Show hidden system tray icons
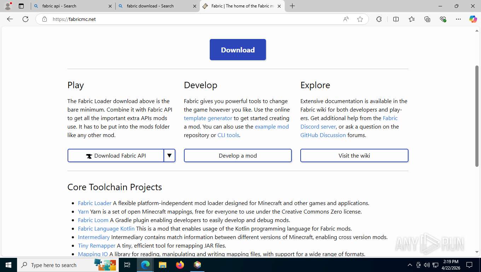 (410, 265)
